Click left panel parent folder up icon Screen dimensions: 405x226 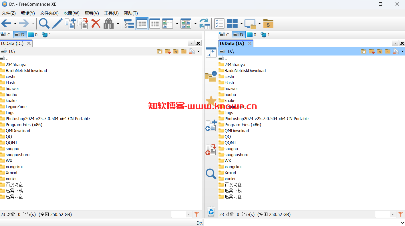(x=176, y=51)
